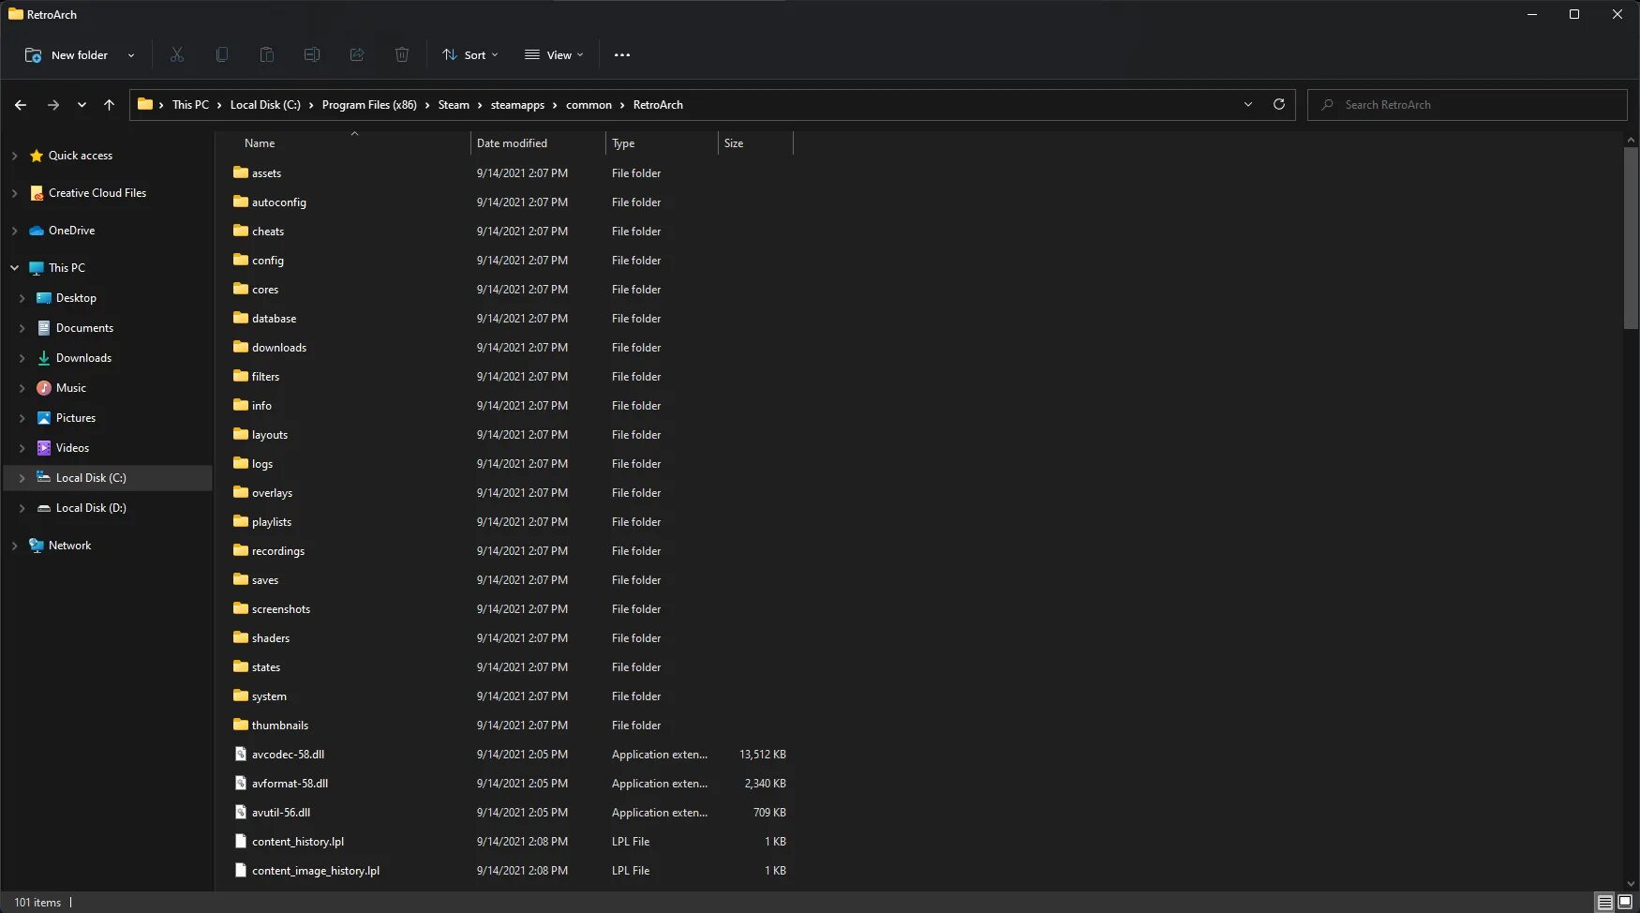This screenshot has width=1640, height=913.
Task: Click the Music icon in sidebar
Action: pos(44,388)
